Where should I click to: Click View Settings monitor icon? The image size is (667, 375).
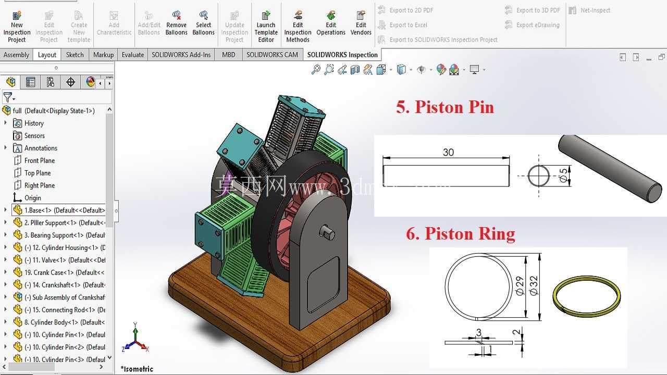[x=474, y=69]
